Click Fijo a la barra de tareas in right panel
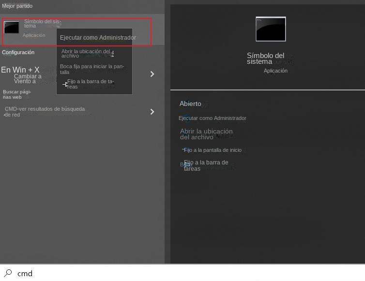This screenshot has width=365, height=281. click(x=206, y=165)
